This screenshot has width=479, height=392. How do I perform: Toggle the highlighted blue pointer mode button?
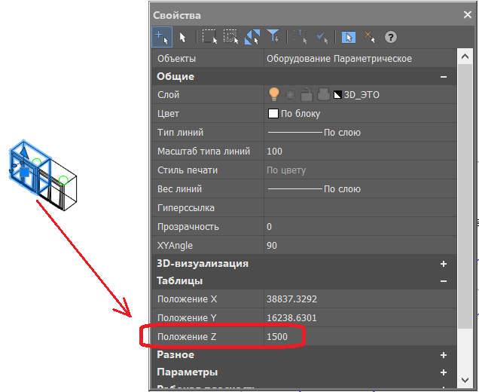[x=349, y=37]
